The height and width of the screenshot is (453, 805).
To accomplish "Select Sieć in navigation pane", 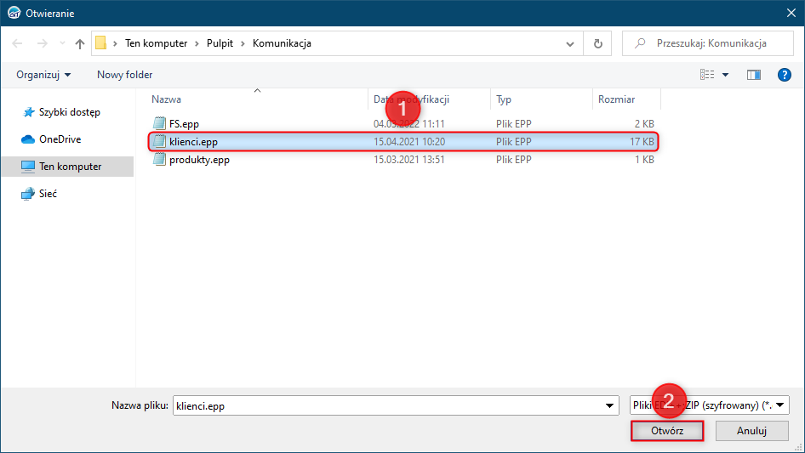I will (48, 194).
